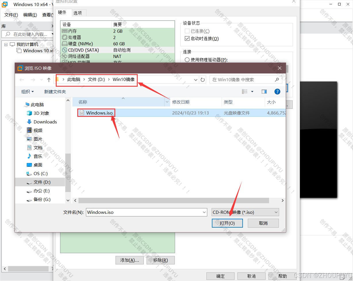This screenshot has height=281, width=353.
Task: Open the recent locations dropdown arrow
Action: [x=41, y=80]
